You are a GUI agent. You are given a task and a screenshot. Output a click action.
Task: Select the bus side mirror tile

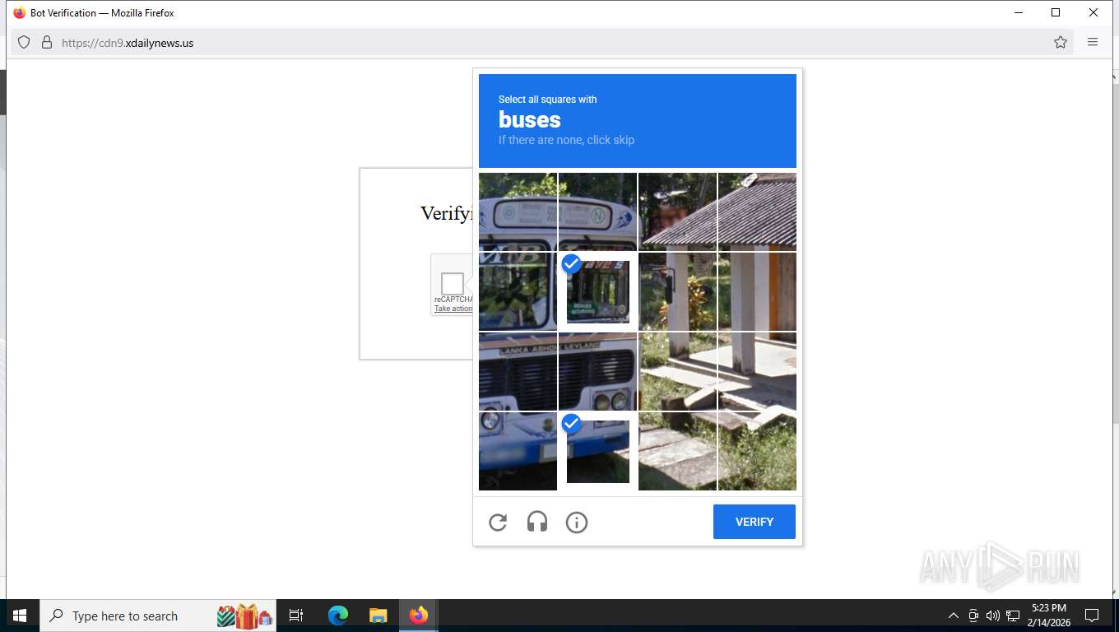677,292
